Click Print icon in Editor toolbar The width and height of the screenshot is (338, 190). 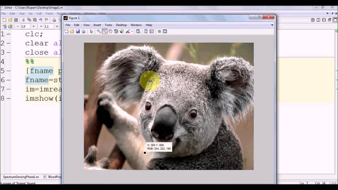tap(54, 20)
